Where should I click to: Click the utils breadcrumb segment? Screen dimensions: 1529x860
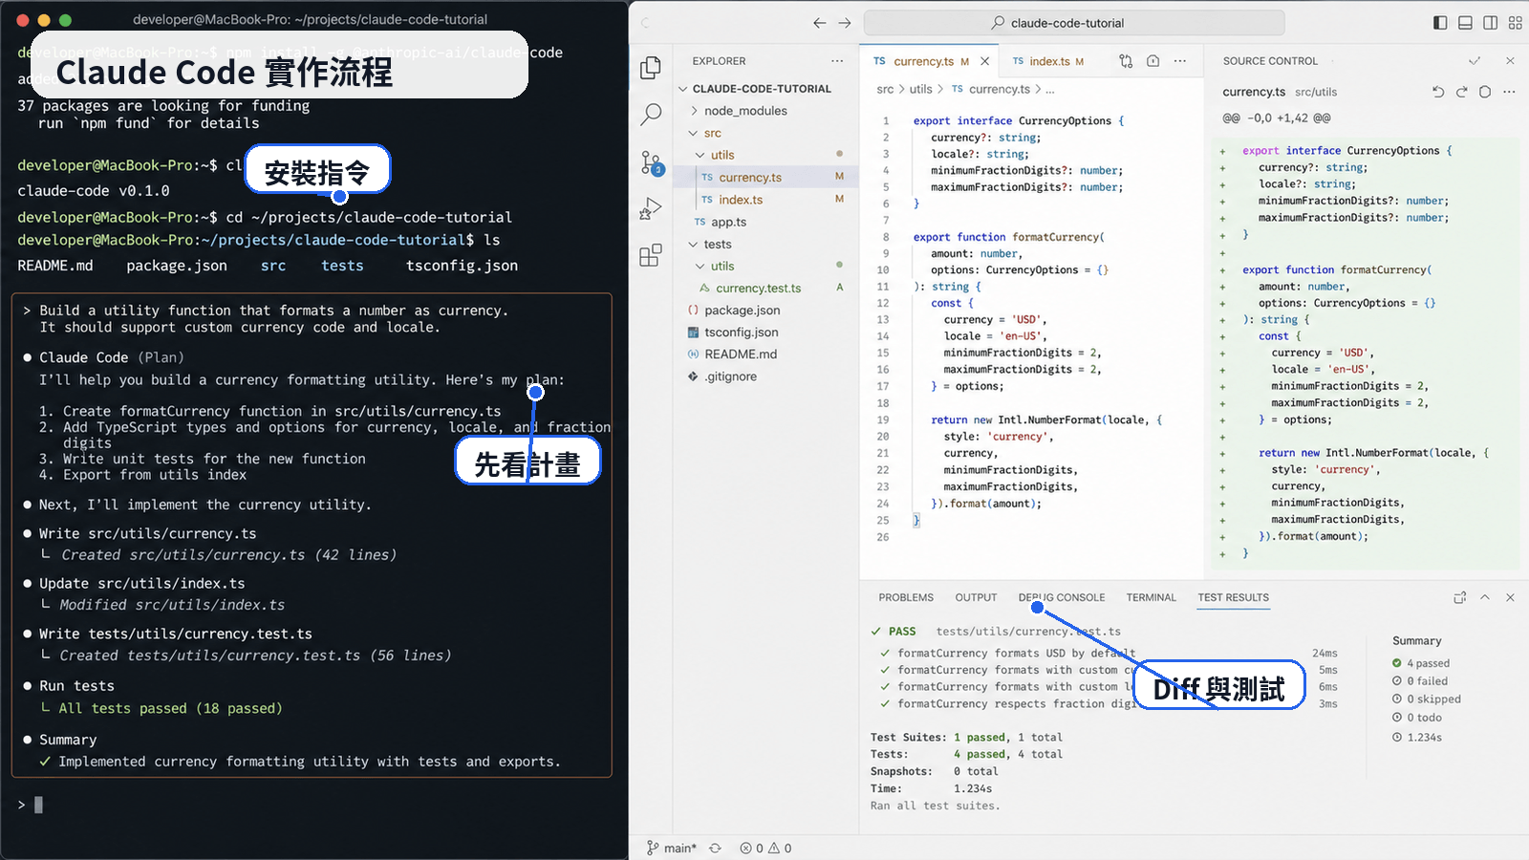pyautogui.click(x=920, y=89)
